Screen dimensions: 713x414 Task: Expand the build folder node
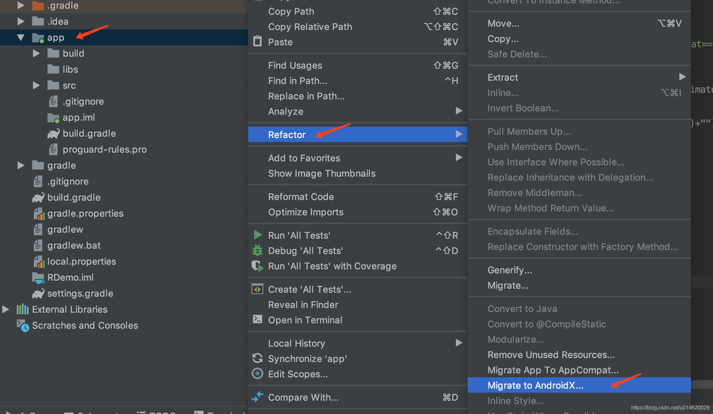click(x=36, y=53)
